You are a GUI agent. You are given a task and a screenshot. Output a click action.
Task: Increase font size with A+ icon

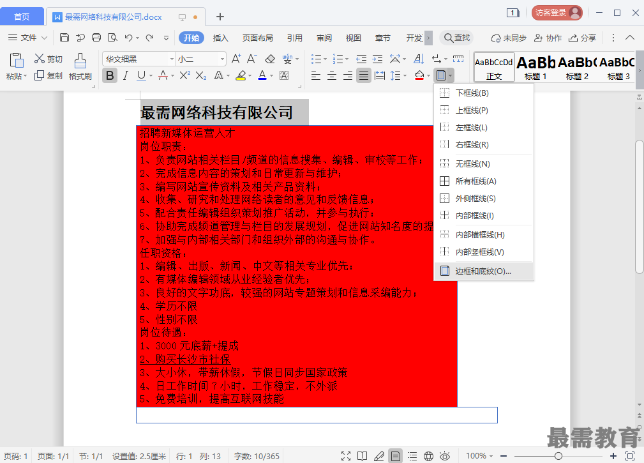pyautogui.click(x=236, y=59)
